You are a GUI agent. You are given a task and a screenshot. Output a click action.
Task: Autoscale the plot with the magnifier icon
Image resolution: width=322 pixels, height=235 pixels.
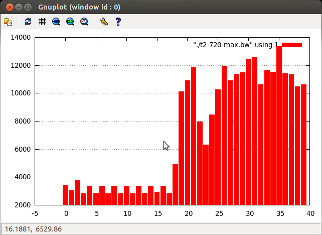pos(84,22)
